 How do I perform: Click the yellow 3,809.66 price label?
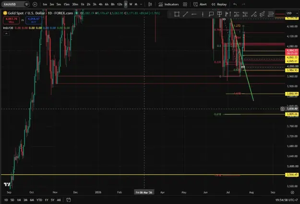(x=292, y=114)
